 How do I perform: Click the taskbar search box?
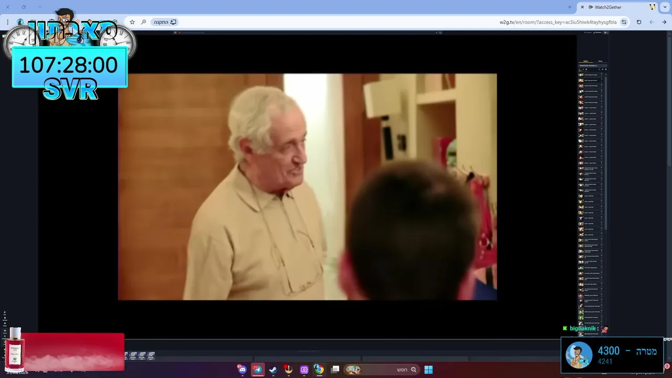(x=382, y=370)
